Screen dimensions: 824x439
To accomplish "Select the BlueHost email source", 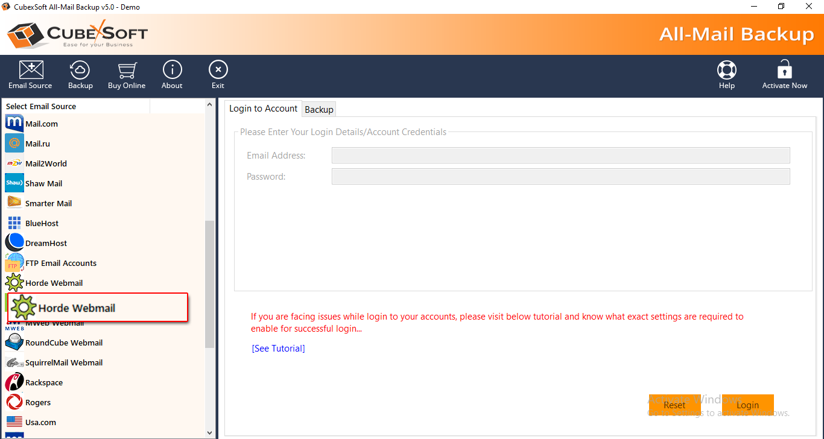I will (42, 223).
